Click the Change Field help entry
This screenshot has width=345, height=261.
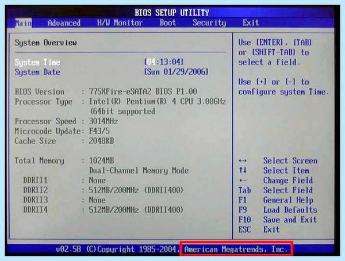click(288, 181)
